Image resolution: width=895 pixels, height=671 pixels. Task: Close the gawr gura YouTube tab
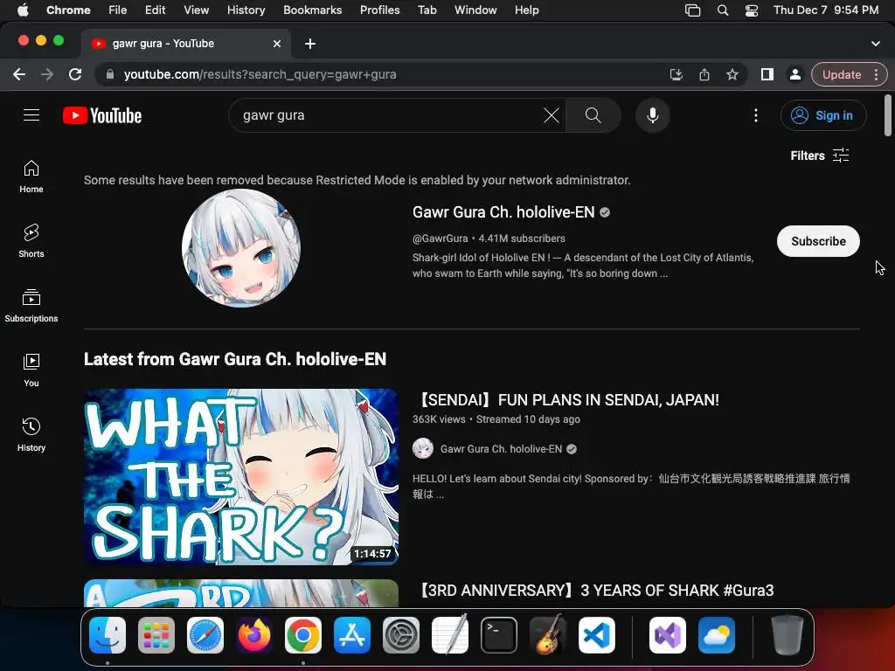click(277, 44)
